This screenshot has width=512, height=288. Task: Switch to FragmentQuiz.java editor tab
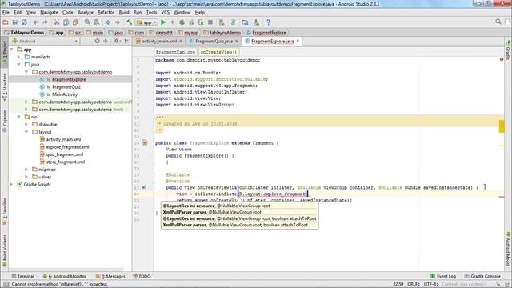point(214,41)
